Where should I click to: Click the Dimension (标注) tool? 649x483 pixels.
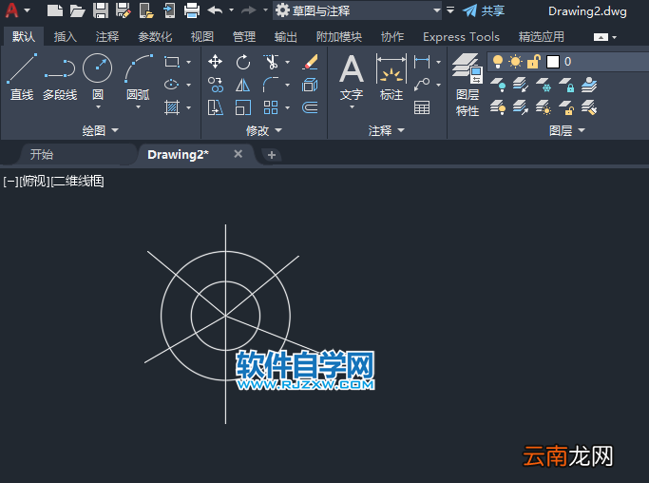pyautogui.click(x=391, y=77)
